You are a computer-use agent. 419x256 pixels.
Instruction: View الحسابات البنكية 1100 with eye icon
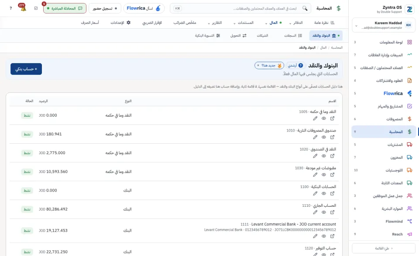[323, 194]
